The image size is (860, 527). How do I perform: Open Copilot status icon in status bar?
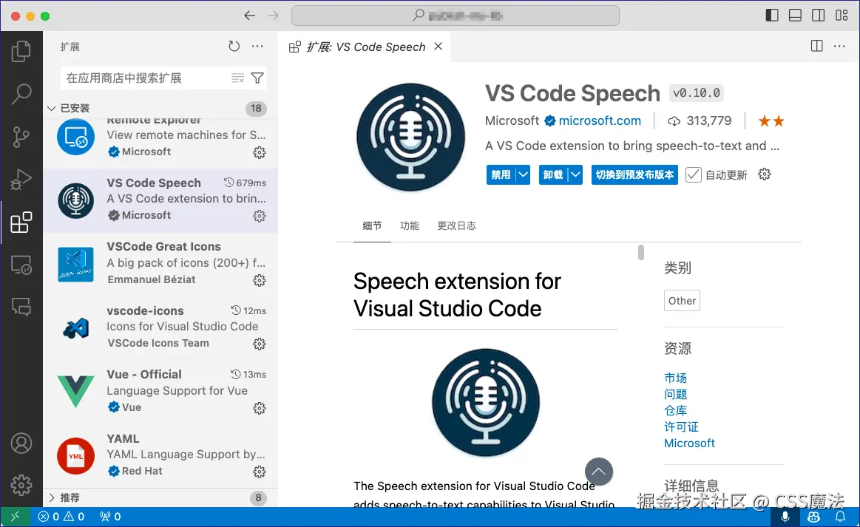[813, 517]
